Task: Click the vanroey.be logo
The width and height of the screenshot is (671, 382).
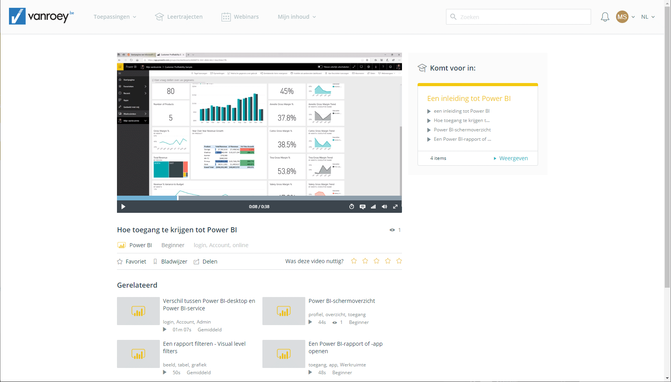Action: [x=41, y=16]
